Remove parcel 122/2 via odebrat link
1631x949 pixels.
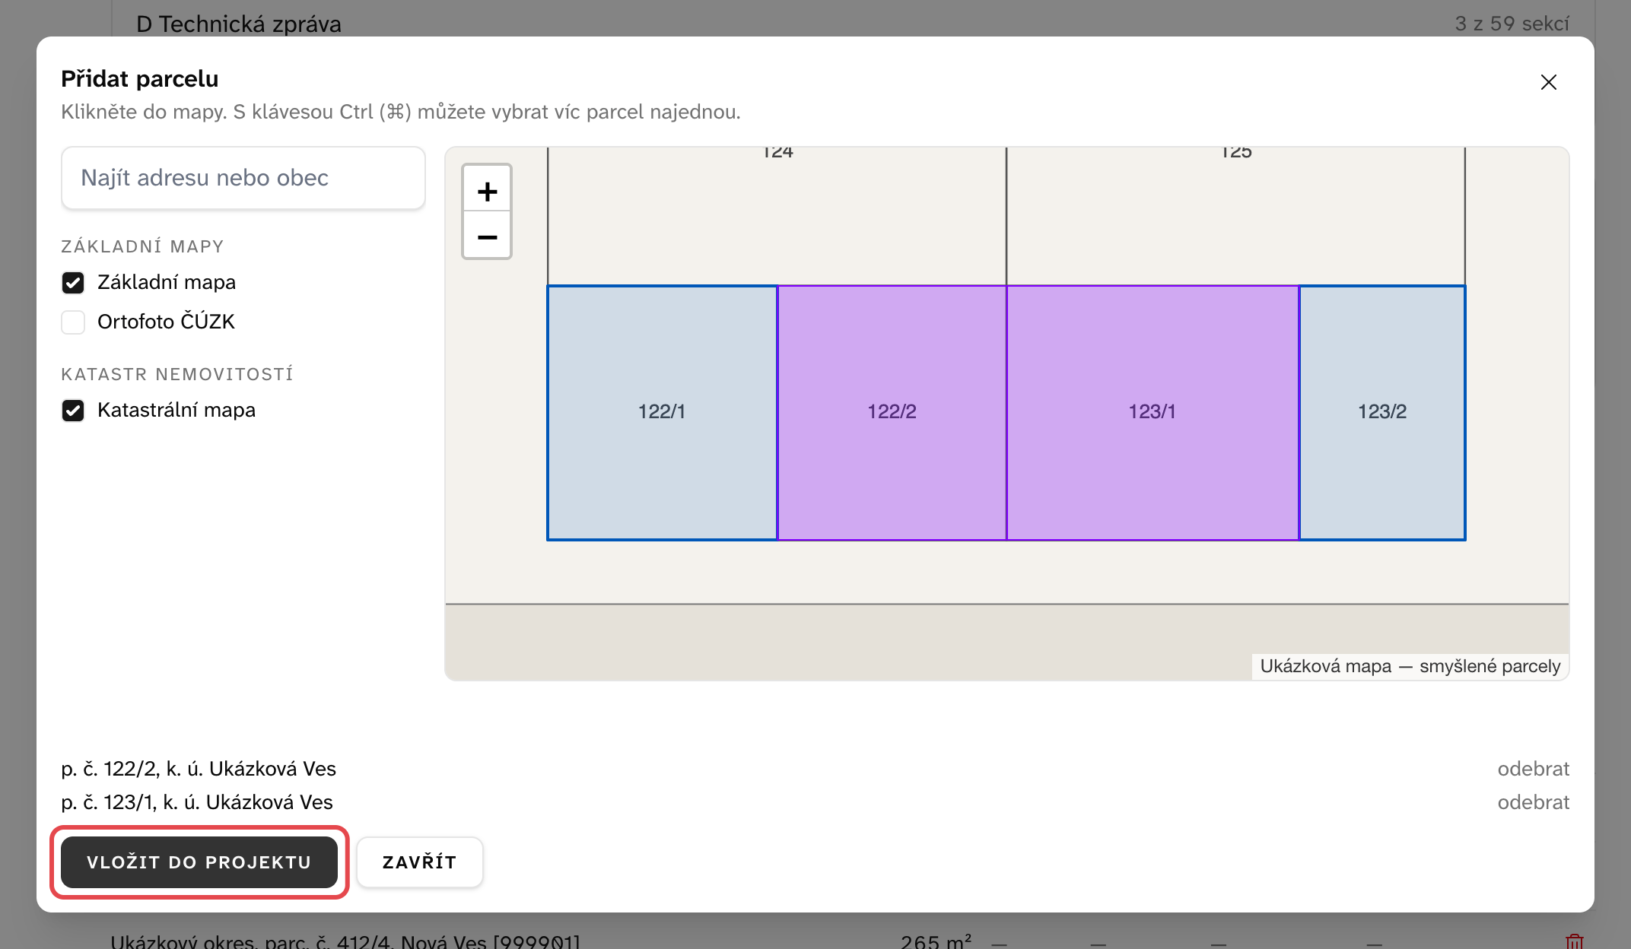click(x=1533, y=769)
